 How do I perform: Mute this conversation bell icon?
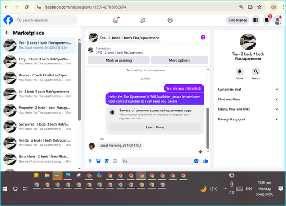coord(240,71)
